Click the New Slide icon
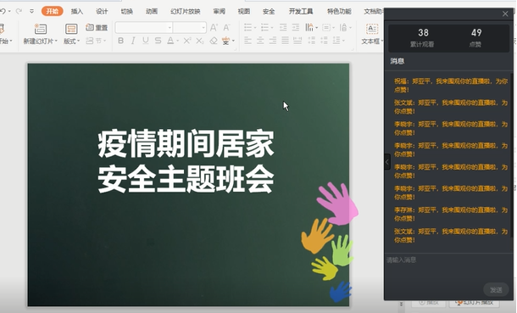Viewport: 517px width, 313px height. (40, 29)
